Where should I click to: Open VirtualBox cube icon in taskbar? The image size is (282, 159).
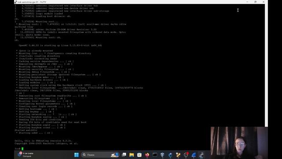click(x=163, y=155)
